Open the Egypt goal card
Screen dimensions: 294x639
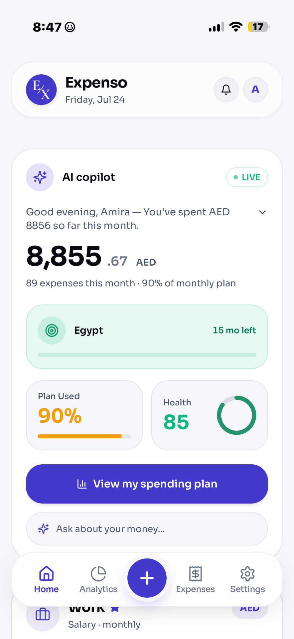147,337
